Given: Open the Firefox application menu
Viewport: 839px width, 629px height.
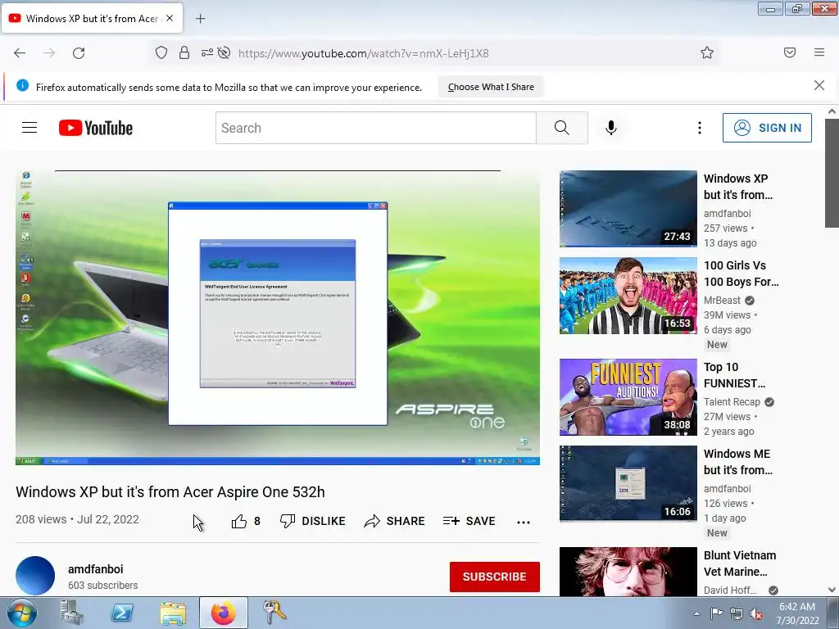Looking at the screenshot, I should coord(819,52).
